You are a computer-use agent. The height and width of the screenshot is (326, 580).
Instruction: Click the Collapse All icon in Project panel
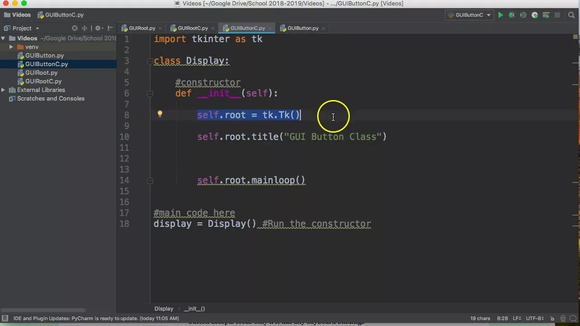point(84,28)
